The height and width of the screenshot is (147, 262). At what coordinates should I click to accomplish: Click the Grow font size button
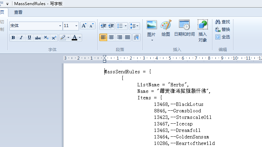click(84, 26)
